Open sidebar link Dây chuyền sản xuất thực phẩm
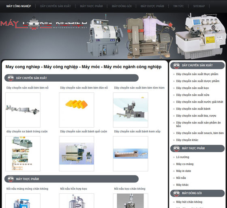This screenshot has width=227, height=208. pyautogui.click(x=197, y=74)
